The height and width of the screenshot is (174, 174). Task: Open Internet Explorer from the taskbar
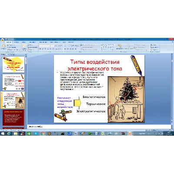tap(9, 134)
